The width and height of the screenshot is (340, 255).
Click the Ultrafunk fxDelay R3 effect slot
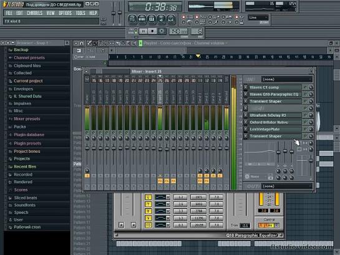pos(275,115)
